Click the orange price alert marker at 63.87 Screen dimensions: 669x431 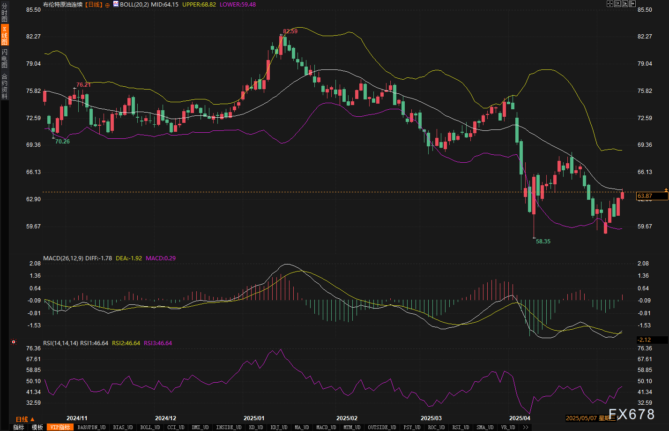point(666,190)
